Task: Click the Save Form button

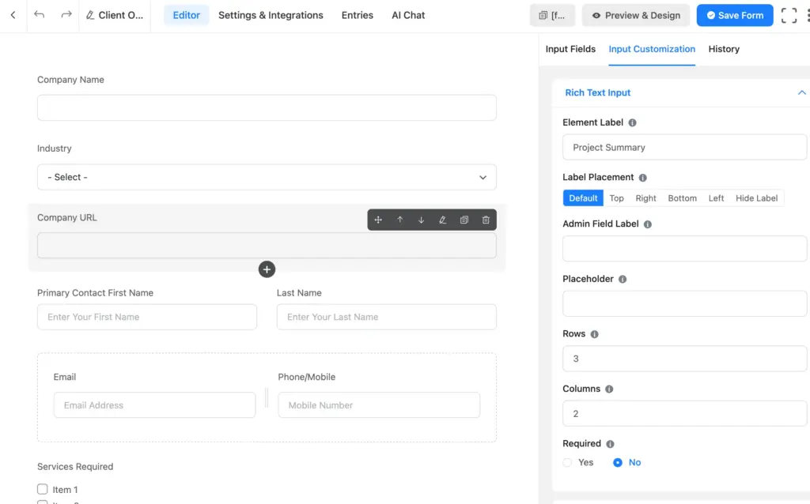Action: (735, 16)
